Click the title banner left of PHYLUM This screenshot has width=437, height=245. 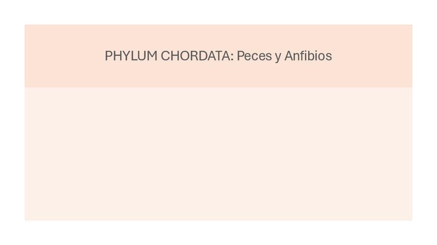point(62,55)
